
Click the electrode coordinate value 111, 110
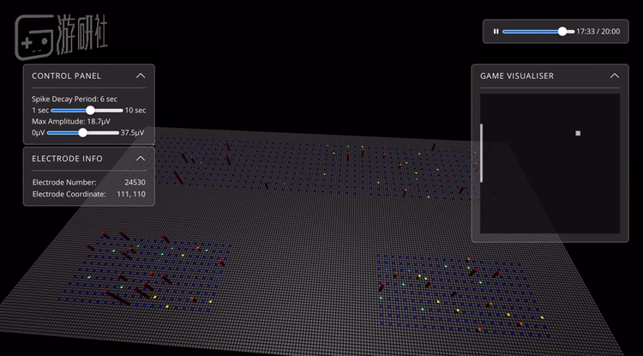point(128,194)
